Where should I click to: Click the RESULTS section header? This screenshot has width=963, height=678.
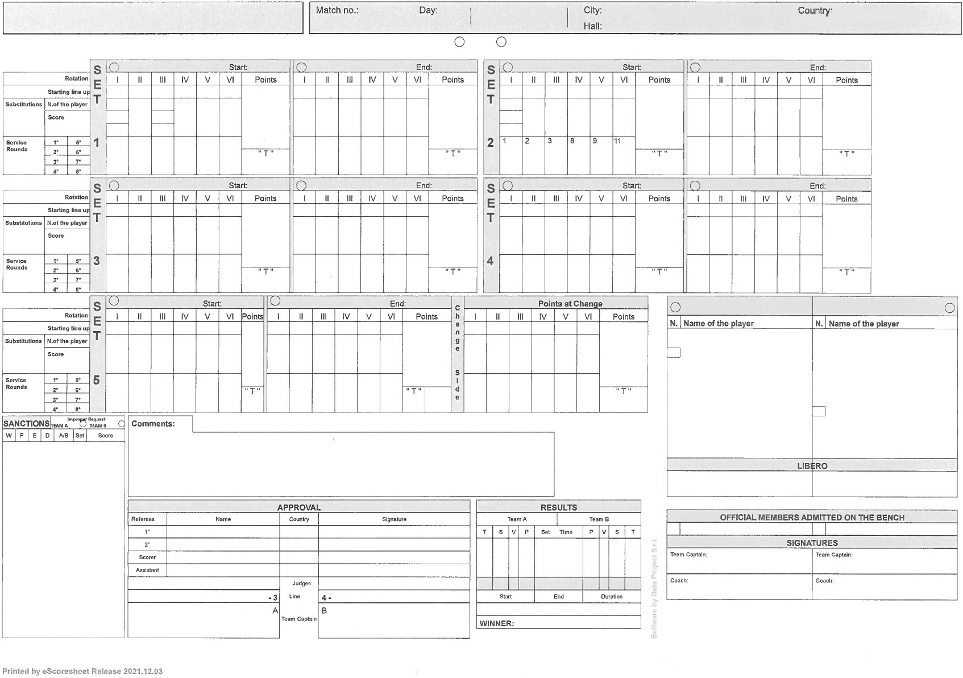click(559, 507)
